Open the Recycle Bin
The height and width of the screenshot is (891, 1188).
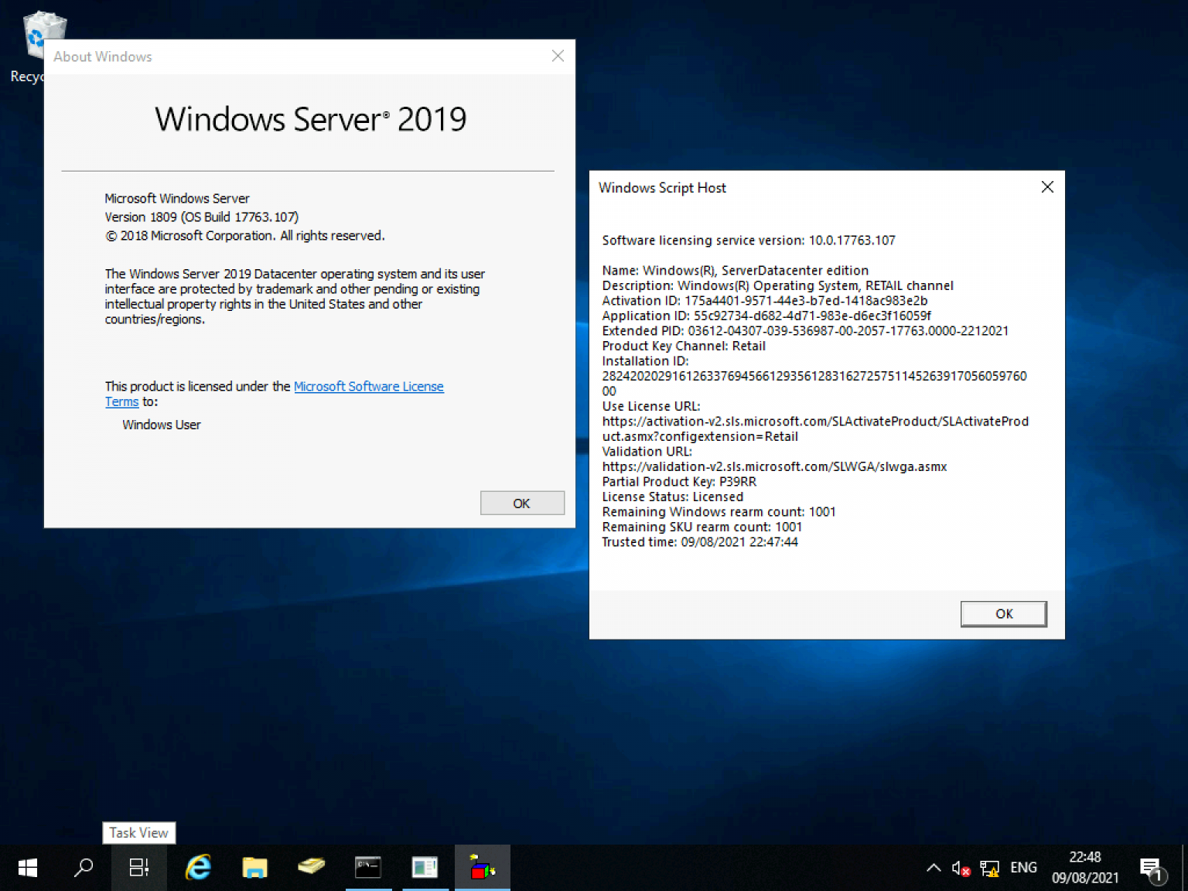coord(43,35)
